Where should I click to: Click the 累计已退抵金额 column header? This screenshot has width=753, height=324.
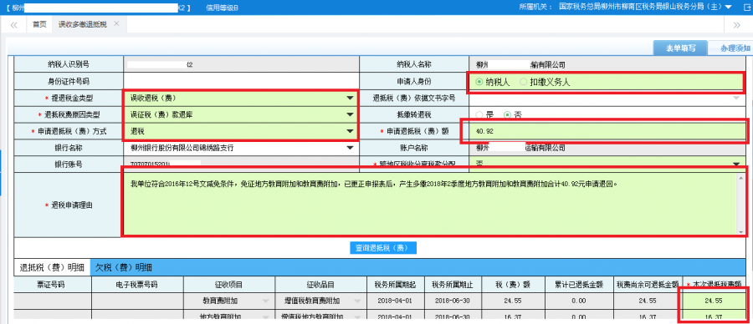point(579,284)
